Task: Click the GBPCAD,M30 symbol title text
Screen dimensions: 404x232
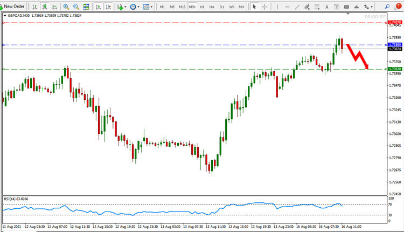Action: 18,16
